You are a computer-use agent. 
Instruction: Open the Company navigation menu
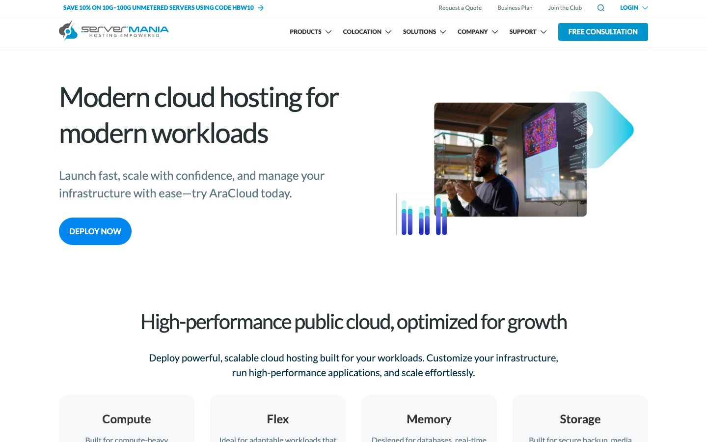pyautogui.click(x=477, y=32)
